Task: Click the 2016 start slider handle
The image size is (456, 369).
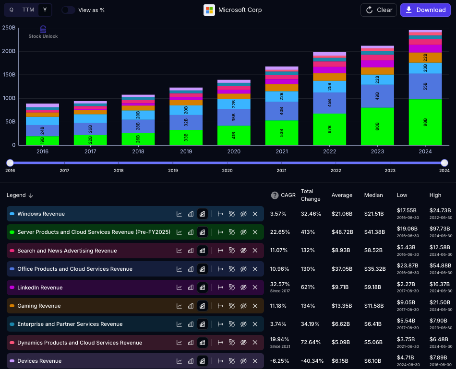Action: pos(10,163)
